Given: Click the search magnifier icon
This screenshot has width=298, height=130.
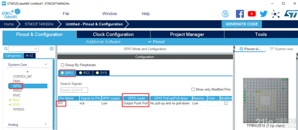Looking at the screenshot, I should (x=6, y=49).
